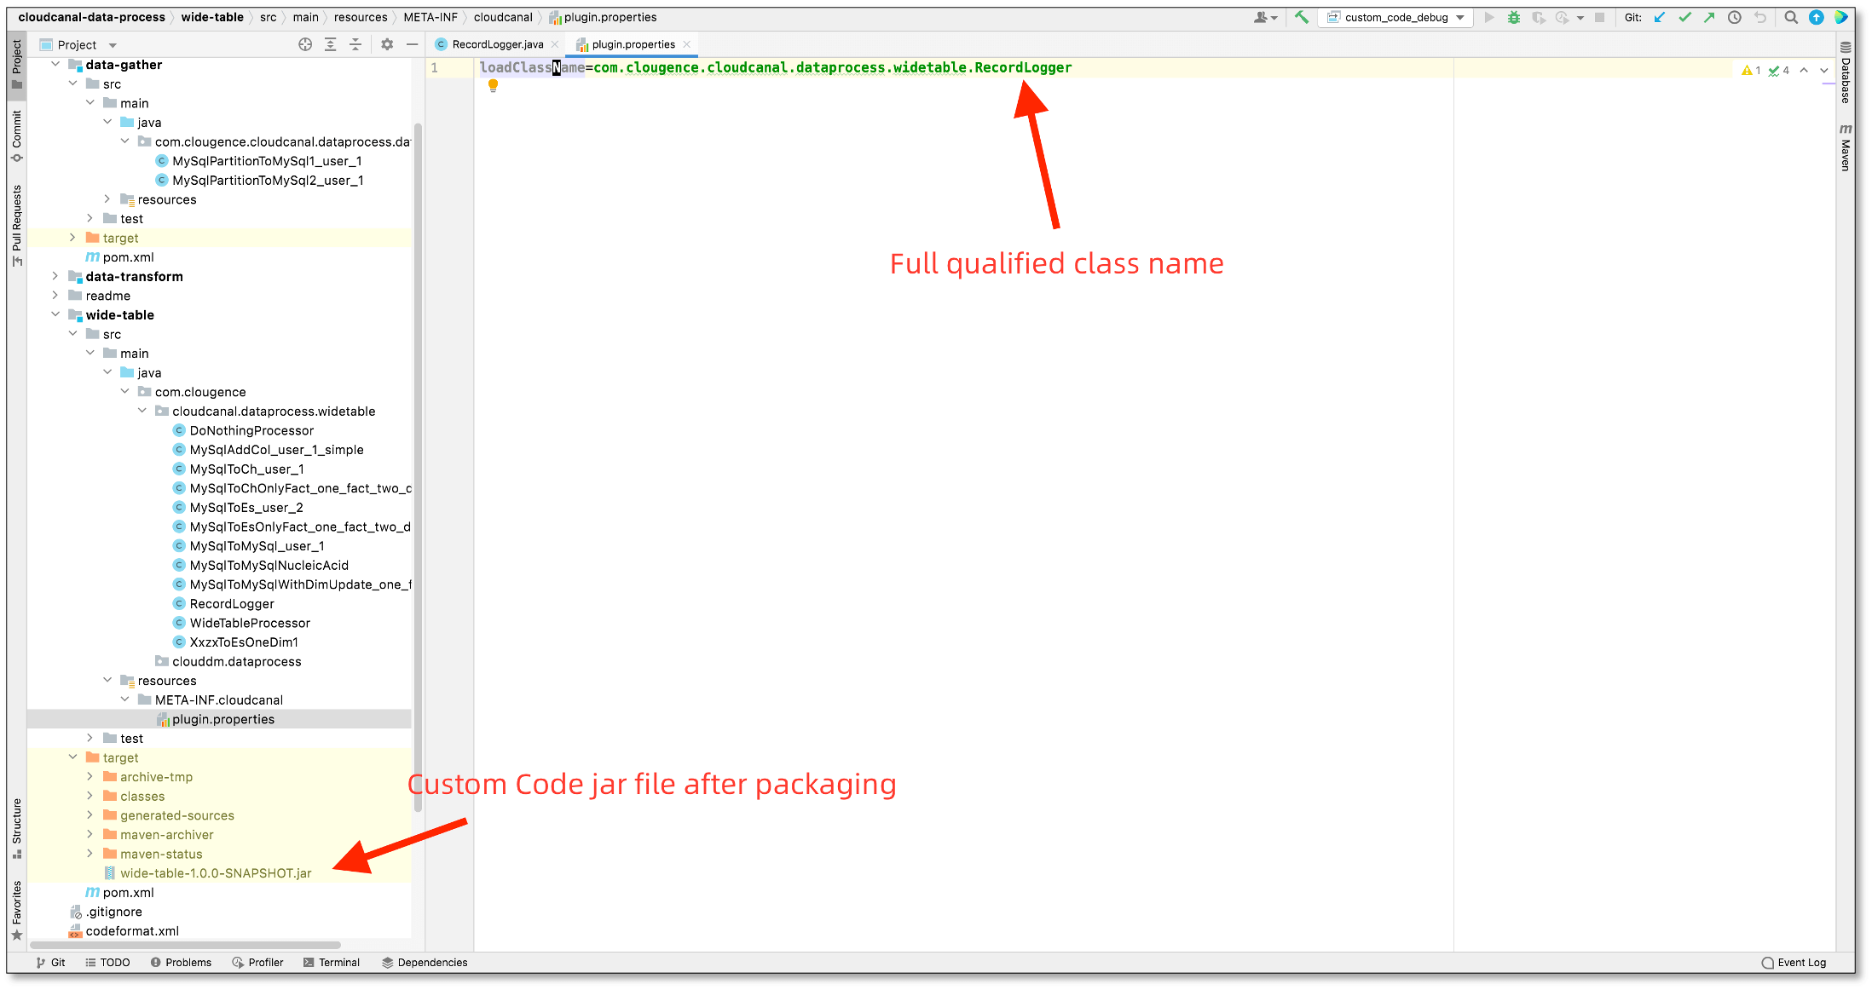Open the Project view selector dropdown
1872x990 pixels.
tap(112, 44)
